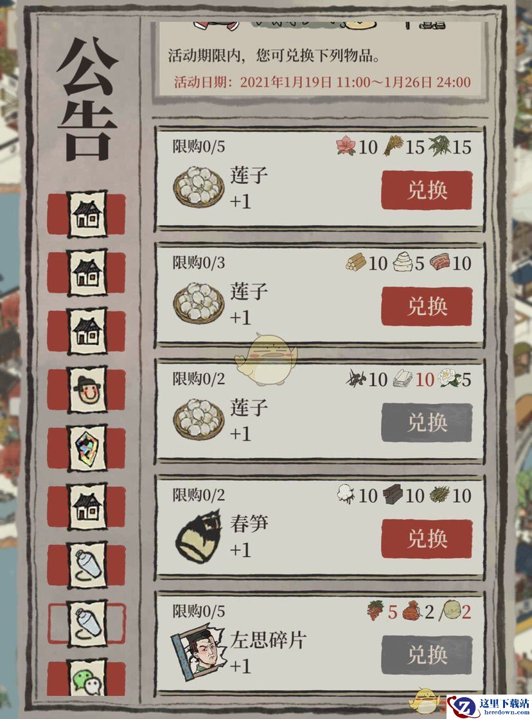Click the cotton cost icon in 春笋 row
The width and height of the screenshot is (532, 719).
[346, 495]
